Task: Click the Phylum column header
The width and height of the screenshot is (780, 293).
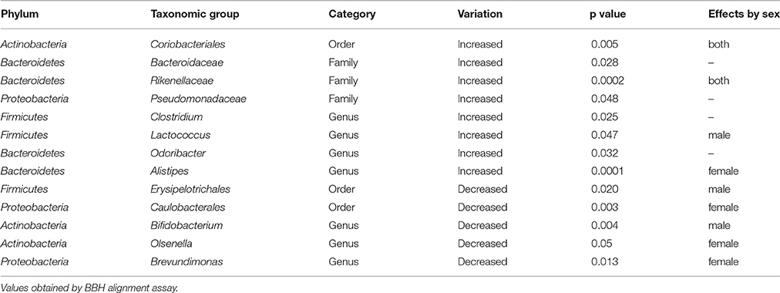Action: point(19,15)
